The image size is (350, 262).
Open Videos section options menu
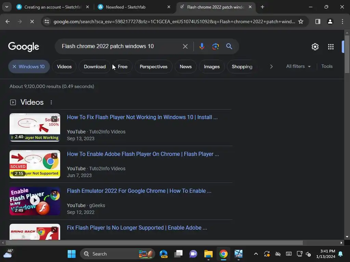point(51,102)
